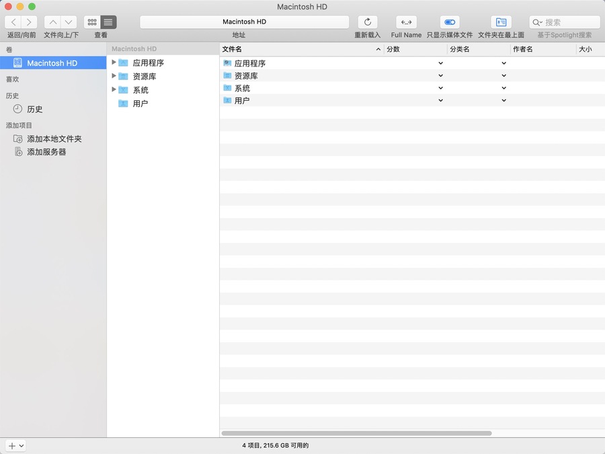Screen dimensions: 605x454
Task: Click the add server icon
Action: tap(18, 152)
